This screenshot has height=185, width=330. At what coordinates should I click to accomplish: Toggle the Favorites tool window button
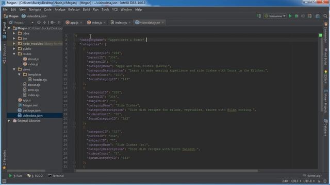pos(4,160)
